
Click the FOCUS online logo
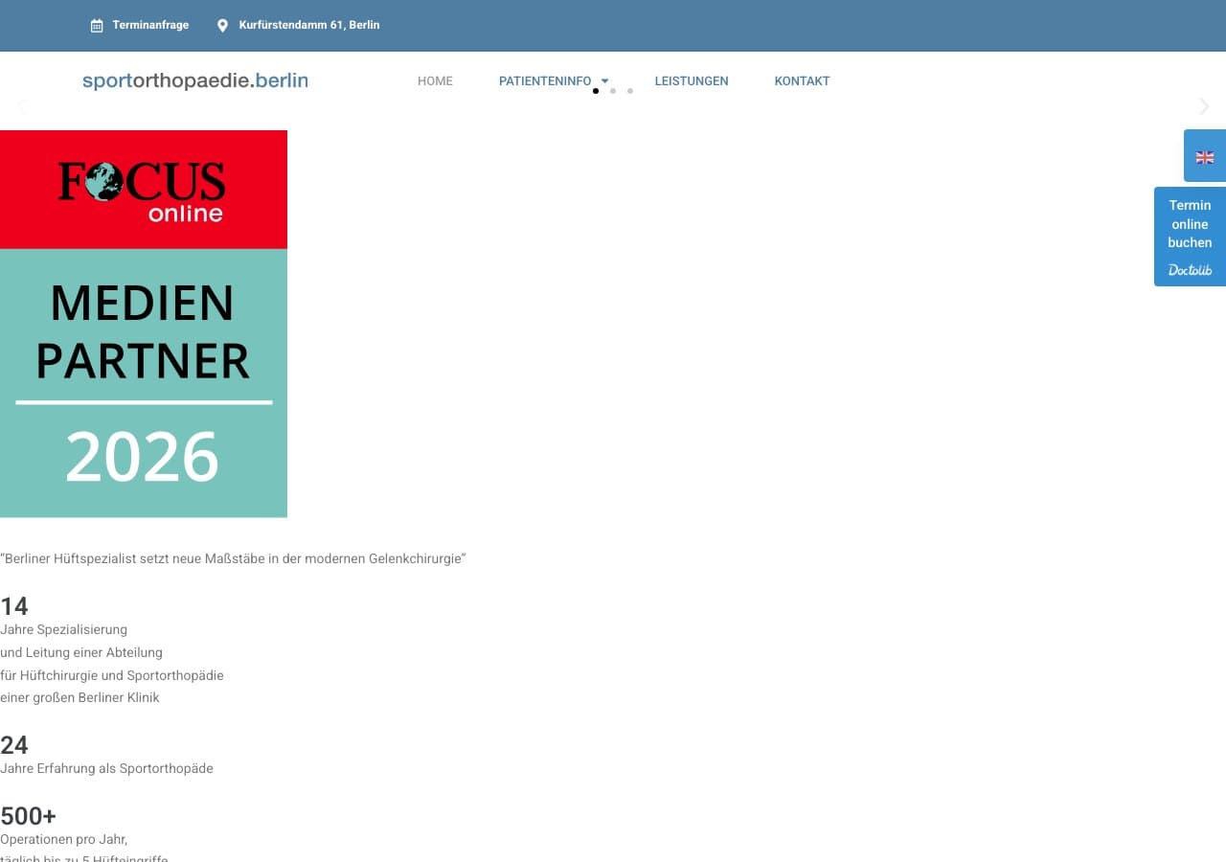142,190
